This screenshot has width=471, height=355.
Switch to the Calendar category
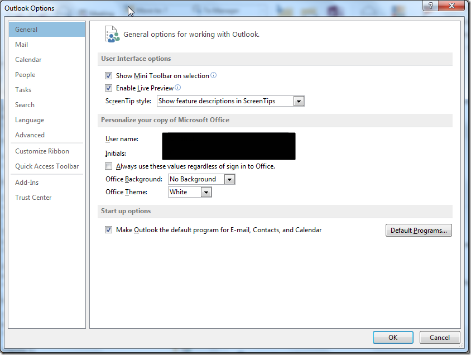tap(47, 60)
